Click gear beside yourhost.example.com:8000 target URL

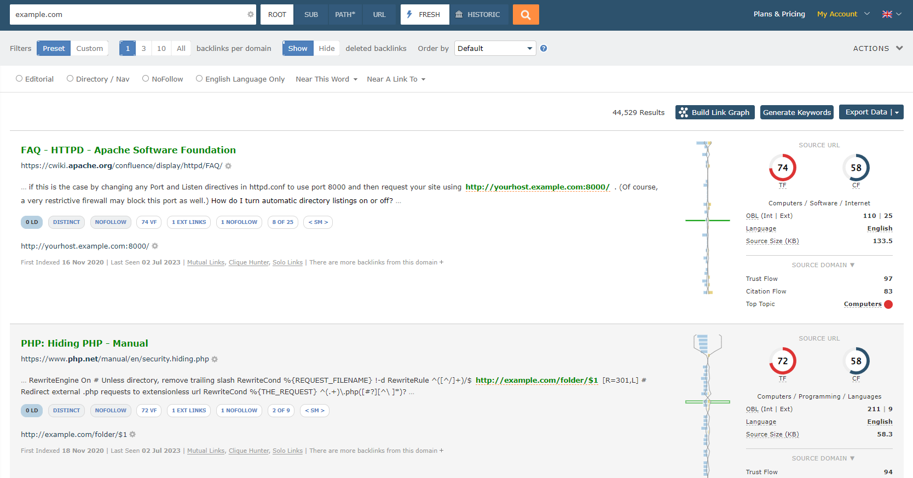pyautogui.click(x=155, y=246)
